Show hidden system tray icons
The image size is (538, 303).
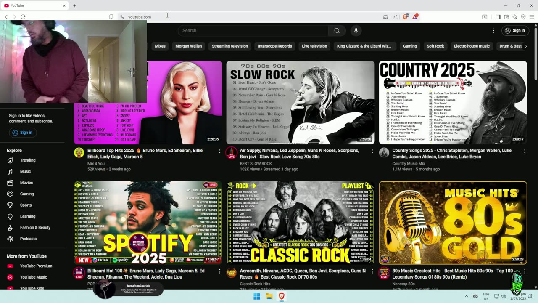coord(466,296)
